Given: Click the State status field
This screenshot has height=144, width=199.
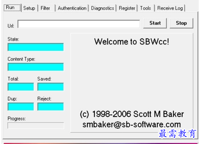Looking at the screenshot, I should coord(36,47).
